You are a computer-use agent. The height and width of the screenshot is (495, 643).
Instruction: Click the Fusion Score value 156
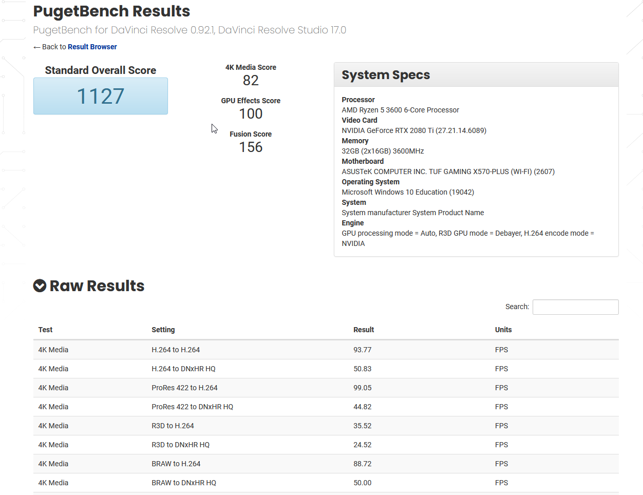pos(251,147)
